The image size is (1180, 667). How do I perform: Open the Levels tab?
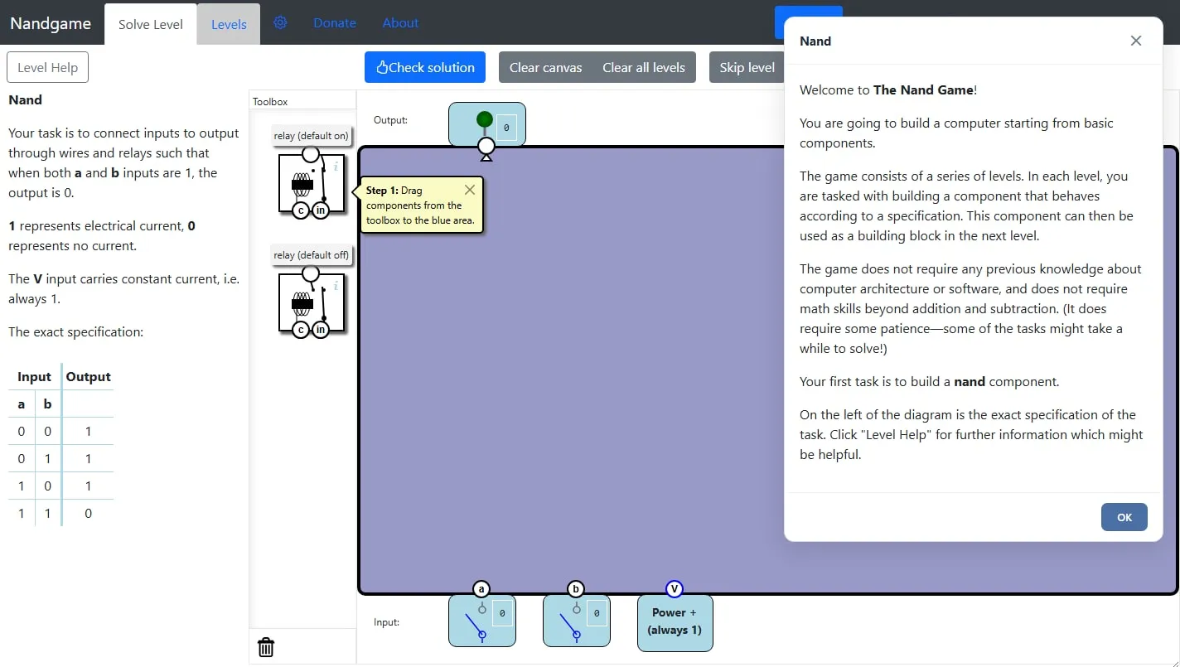tap(229, 24)
